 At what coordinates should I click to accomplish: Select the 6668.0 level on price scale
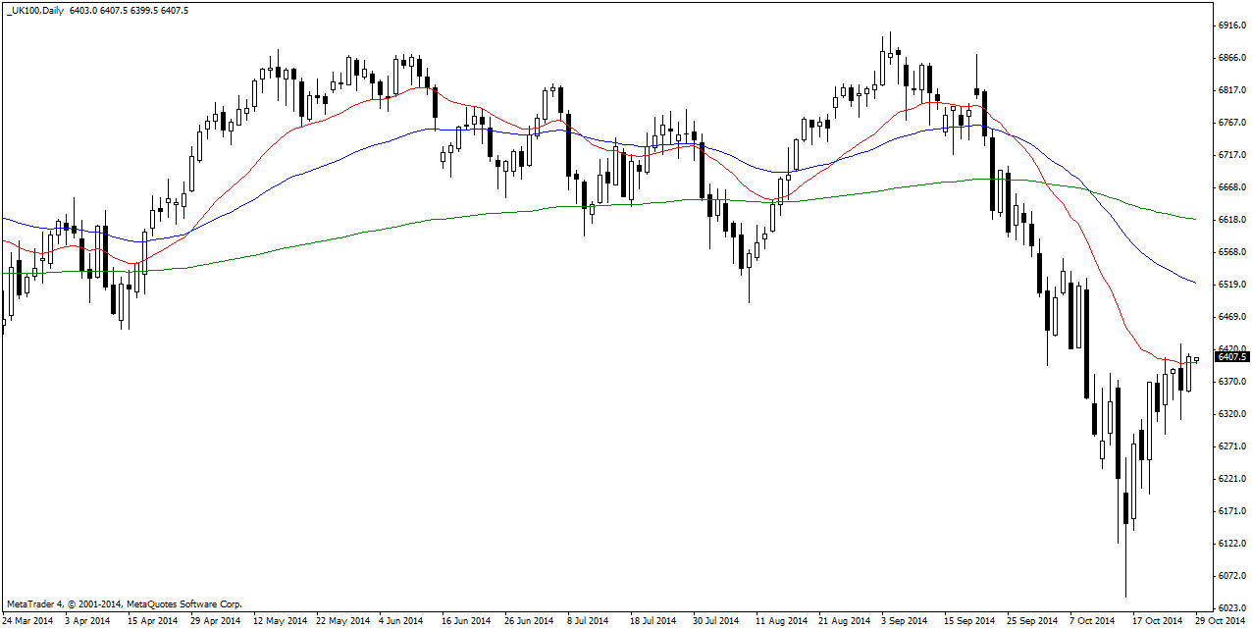pyautogui.click(x=1231, y=187)
